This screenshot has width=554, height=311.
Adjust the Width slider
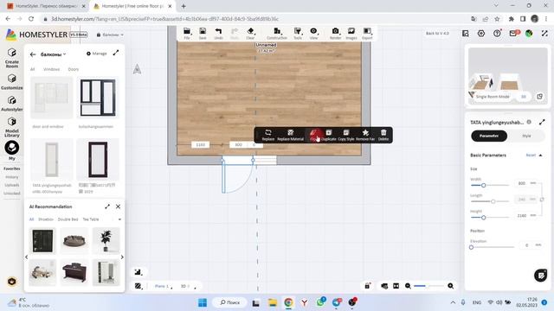[x=483, y=185]
